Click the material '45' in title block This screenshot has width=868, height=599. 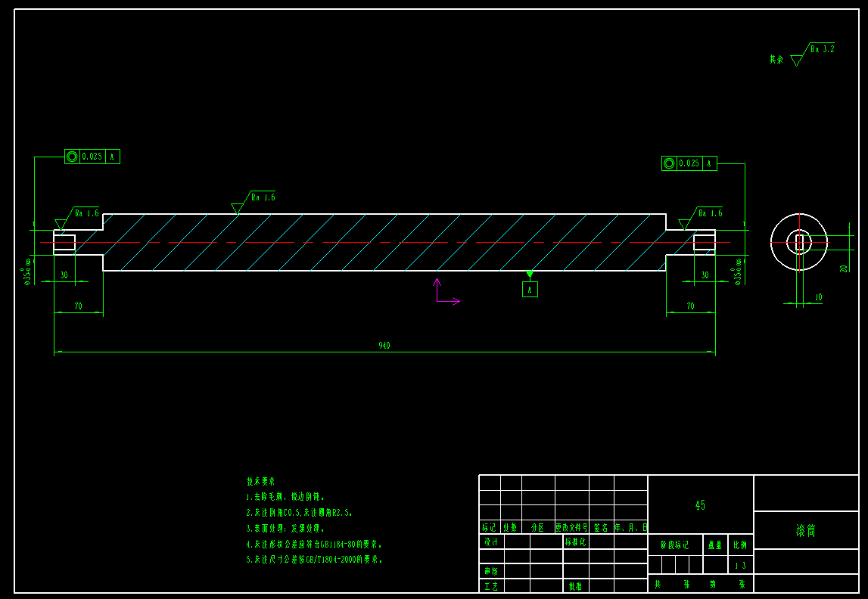700,505
